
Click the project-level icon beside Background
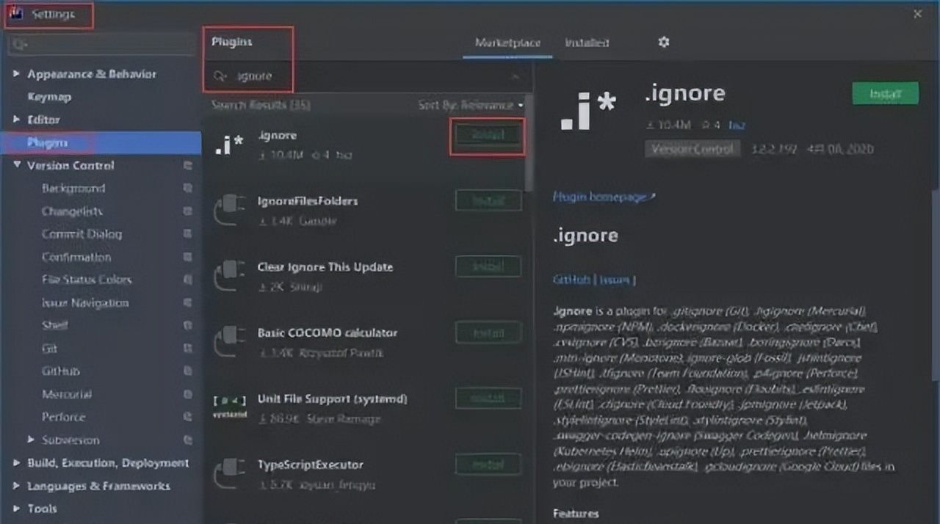pos(188,189)
